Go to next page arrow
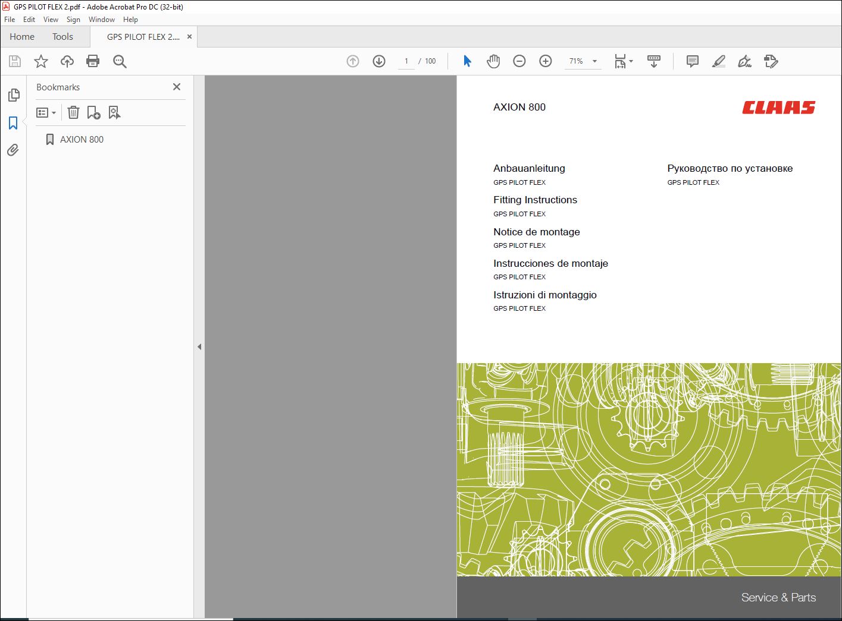The height and width of the screenshot is (621, 842). [x=379, y=61]
